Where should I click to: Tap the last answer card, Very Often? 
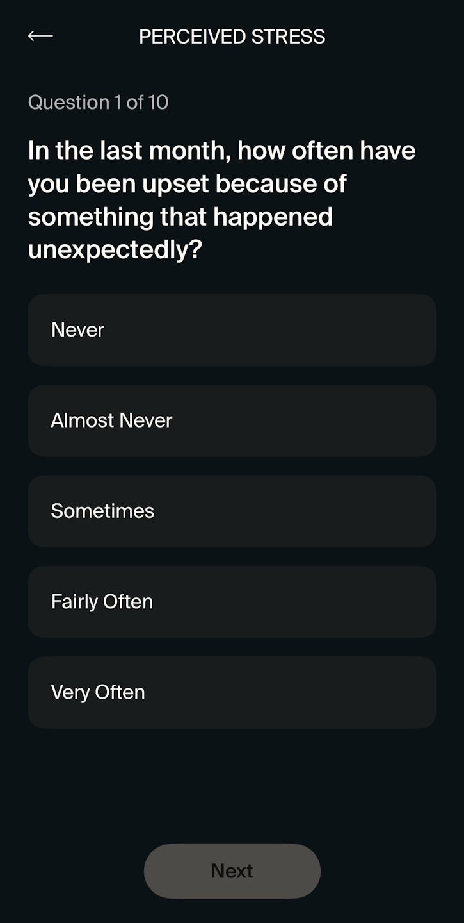click(232, 692)
